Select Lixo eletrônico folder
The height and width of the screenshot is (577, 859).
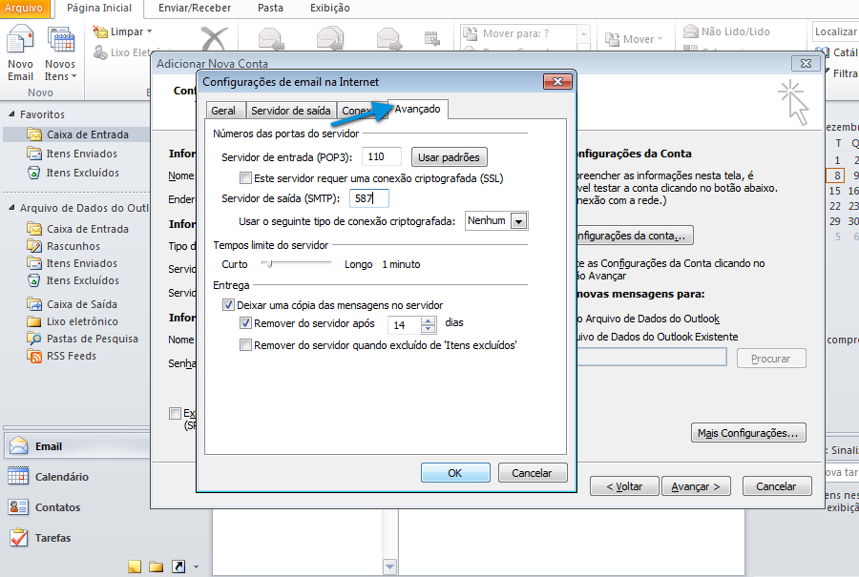pos(82,321)
